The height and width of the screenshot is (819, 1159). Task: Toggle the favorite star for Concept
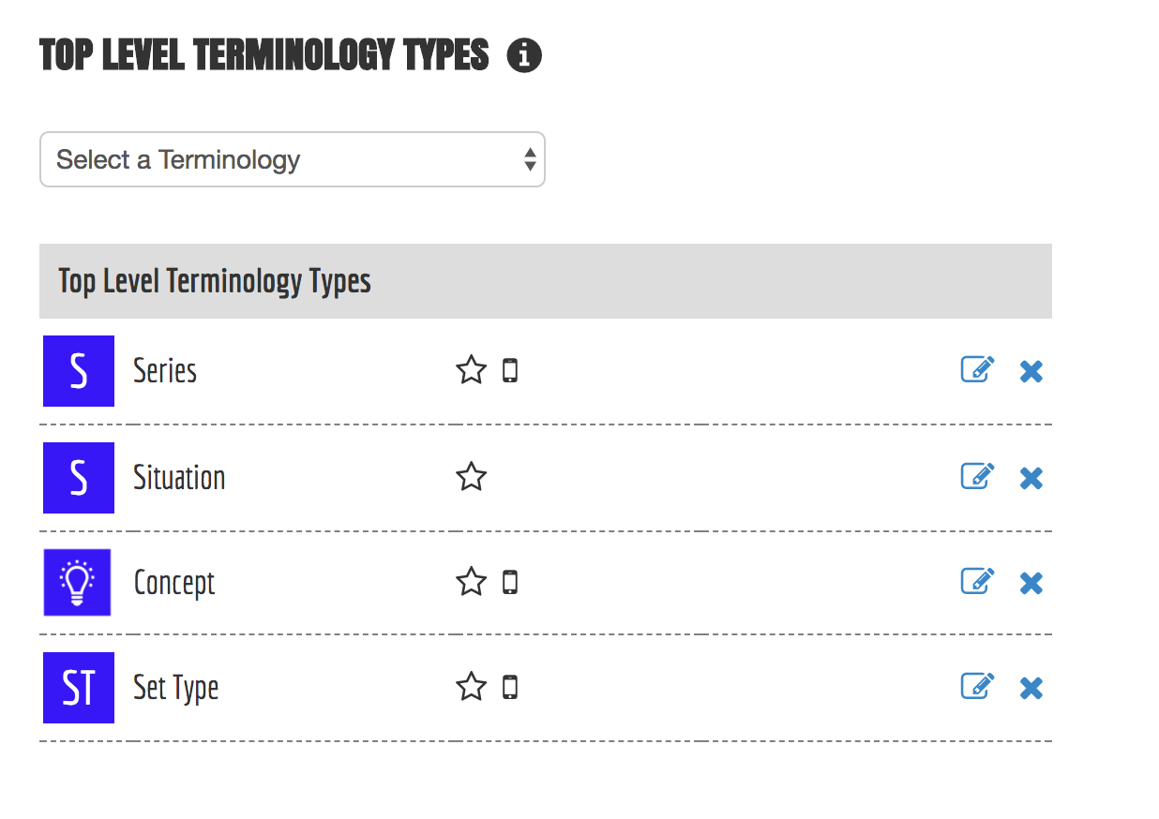coord(471,583)
